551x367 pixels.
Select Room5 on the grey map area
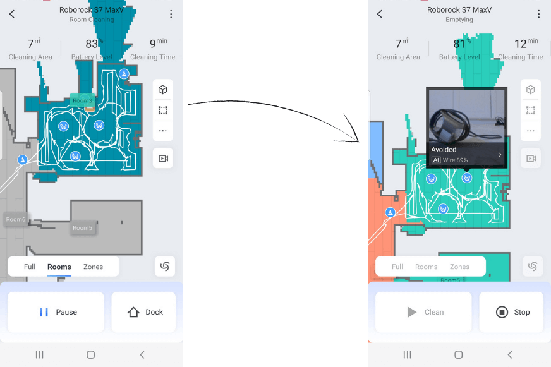click(83, 228)
